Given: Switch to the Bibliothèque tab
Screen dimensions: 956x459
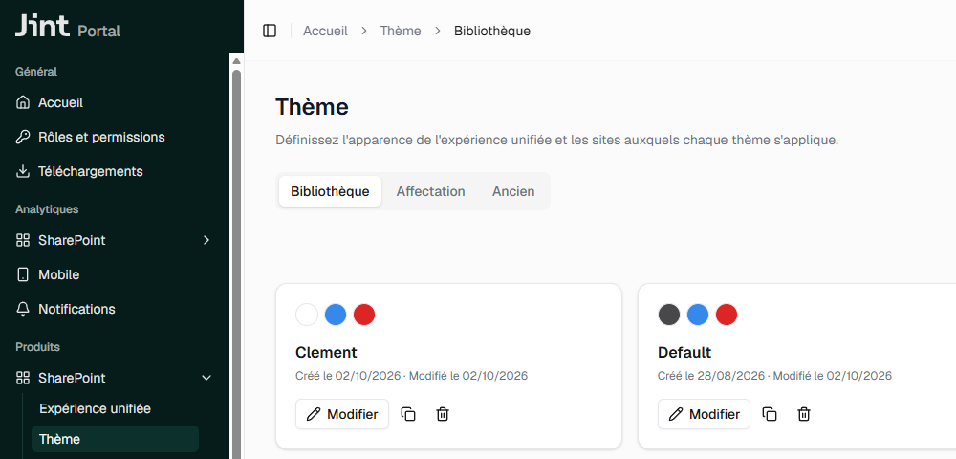Looking at the screenshot, I should point(330,191).
